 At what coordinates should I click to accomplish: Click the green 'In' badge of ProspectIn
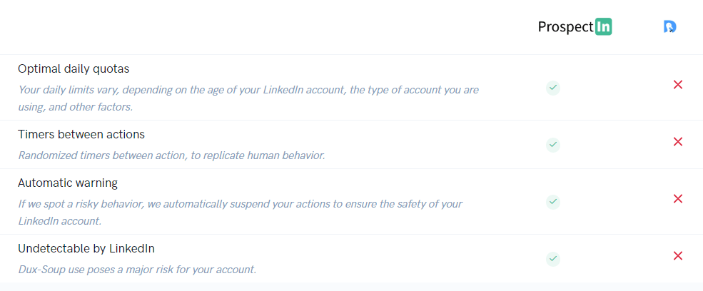click(x=604, y=27)
